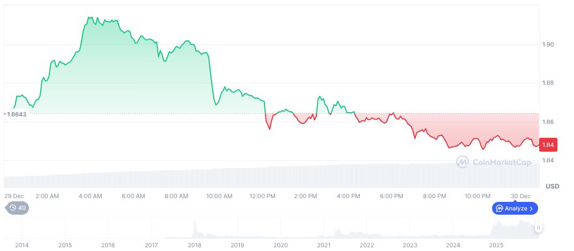Click the 30 Dec date label
574x251 pixels.
coord(520,196)
